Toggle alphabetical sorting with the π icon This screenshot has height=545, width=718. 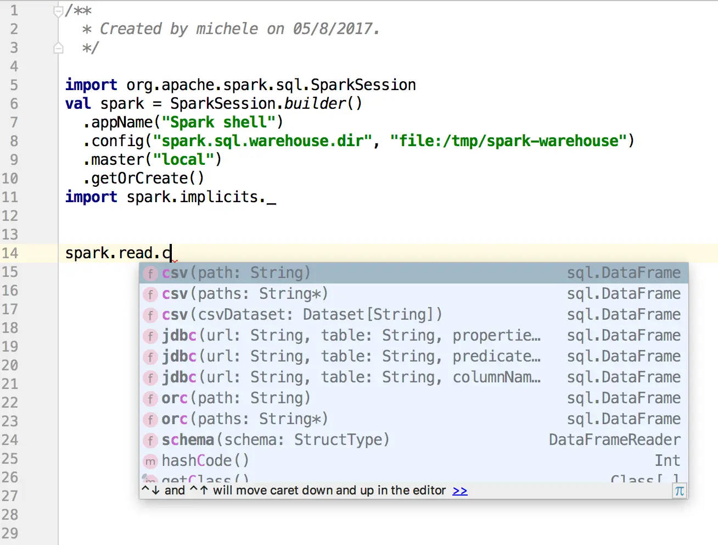[679, 491]
